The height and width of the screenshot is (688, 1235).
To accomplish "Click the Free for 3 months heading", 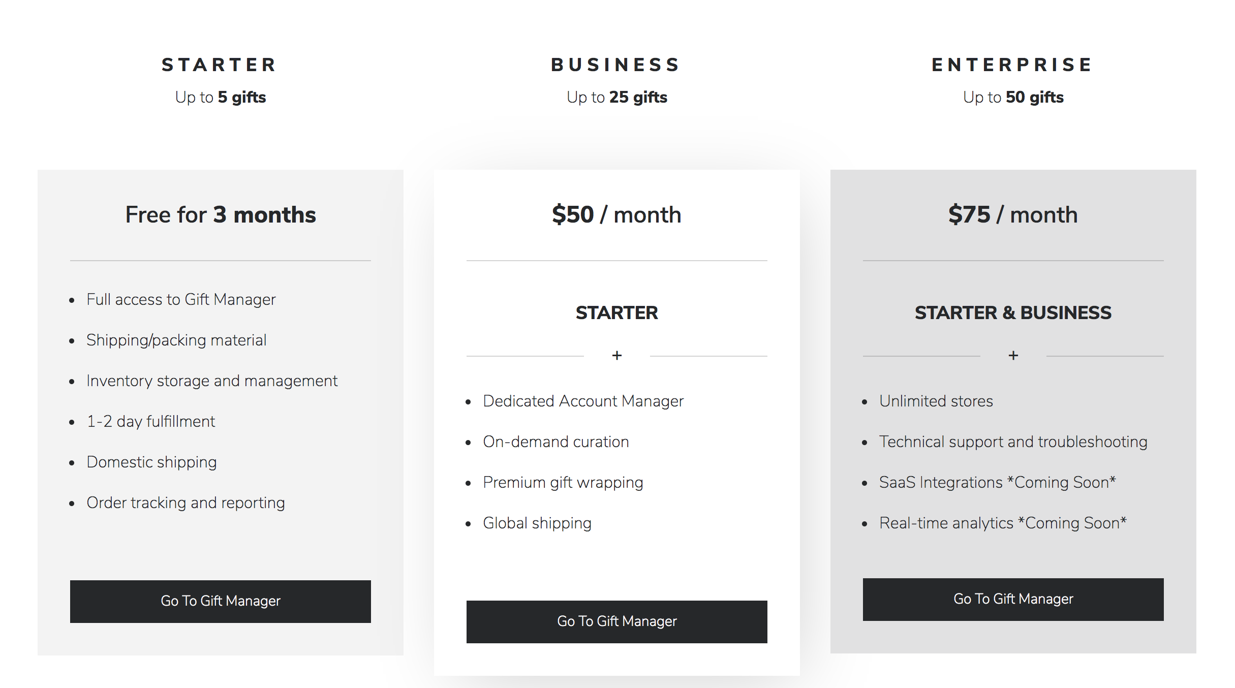I will pyautogui.click(x=221, y=214).
